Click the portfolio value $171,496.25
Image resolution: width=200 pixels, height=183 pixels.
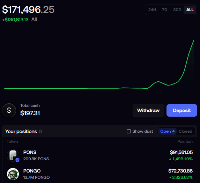coord(28,9)
